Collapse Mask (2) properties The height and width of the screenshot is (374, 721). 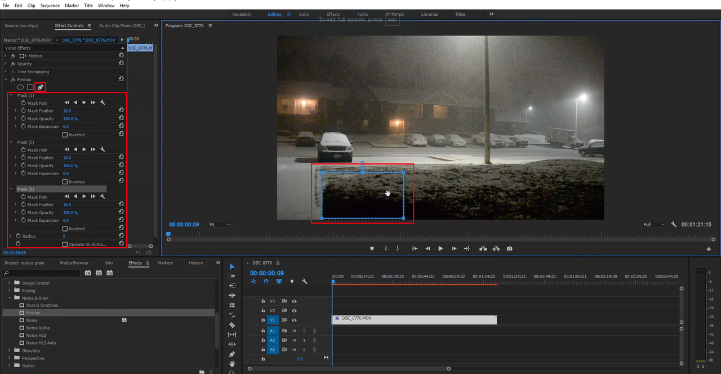11,143
